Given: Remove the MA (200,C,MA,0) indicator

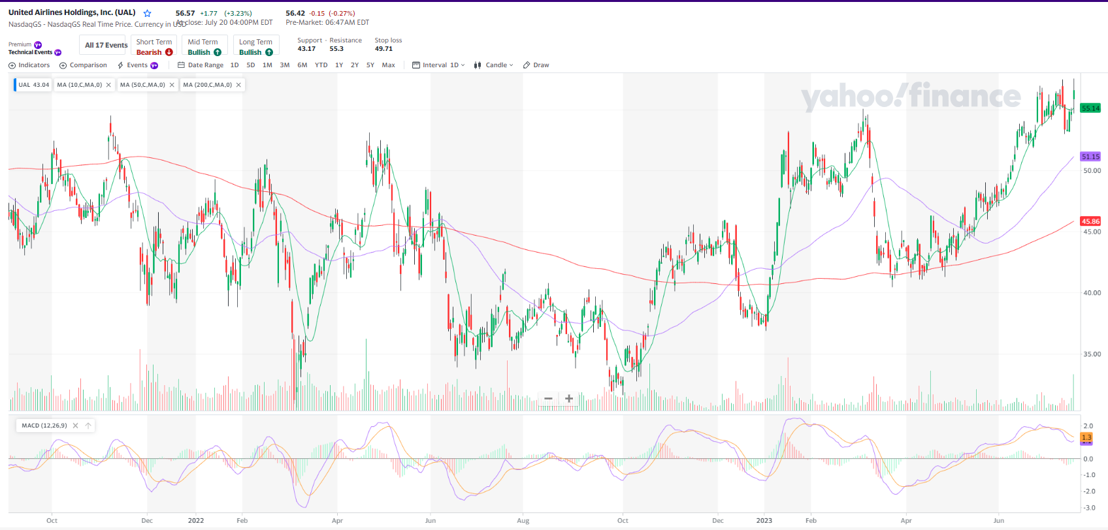Looking at the screenshot, I should pos(238,85).
